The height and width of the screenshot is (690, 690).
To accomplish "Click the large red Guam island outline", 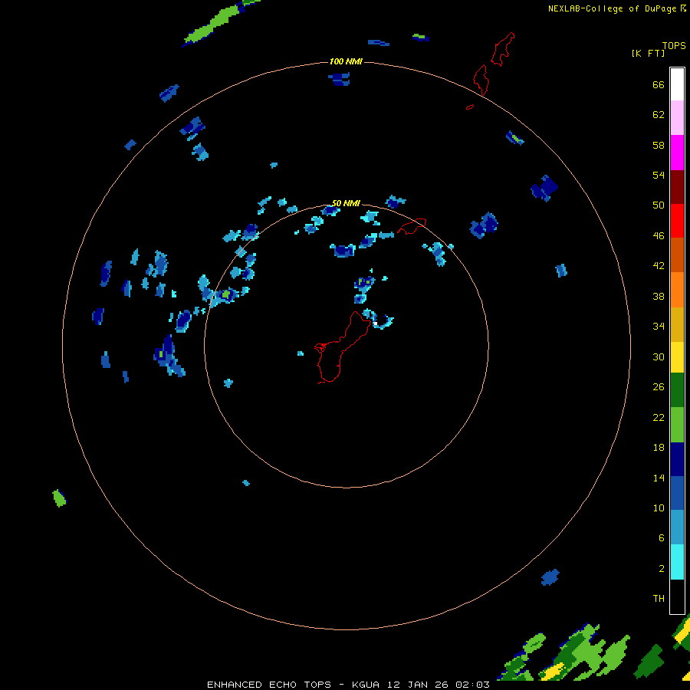I will (x=341, y=349).
